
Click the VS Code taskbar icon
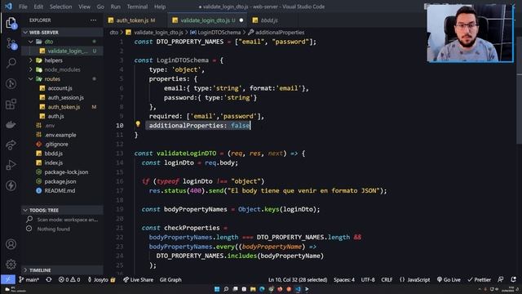point(298,289)
